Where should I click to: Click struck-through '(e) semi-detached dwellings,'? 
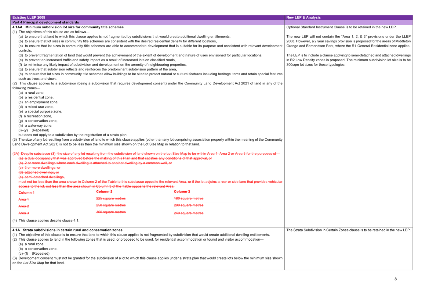tap(42, 177)
